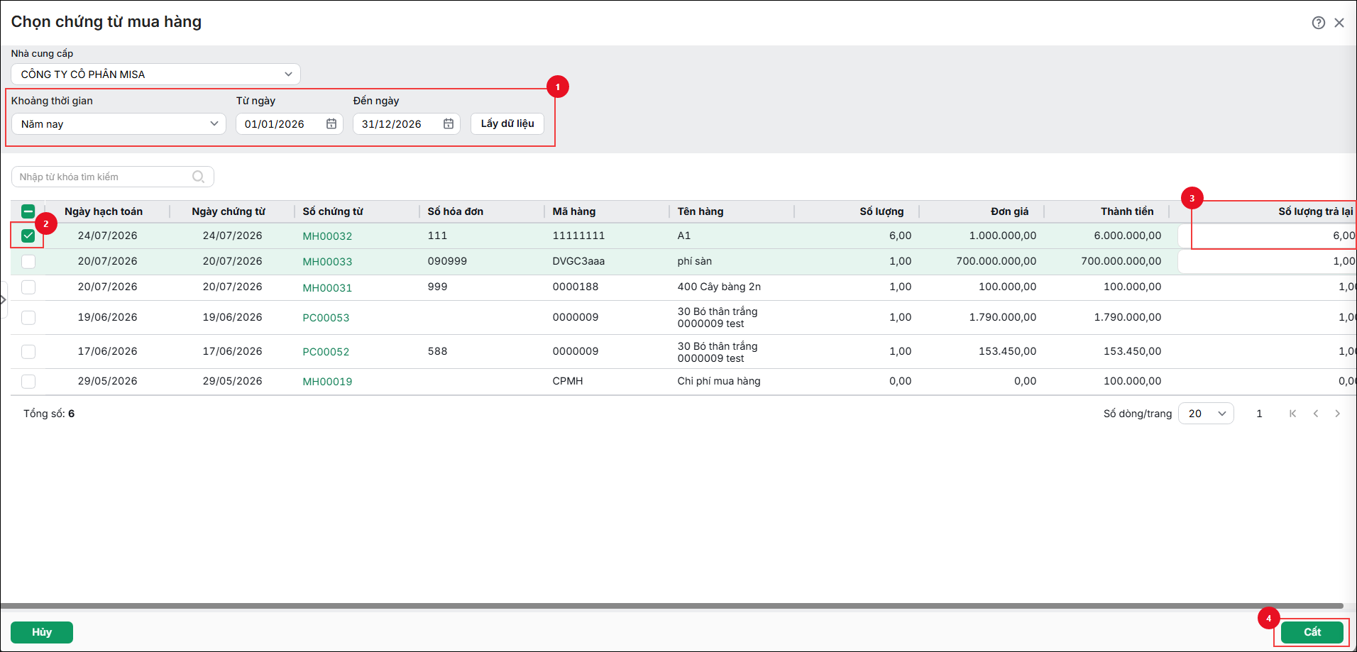Go to next page arrow

(1337, 414)
